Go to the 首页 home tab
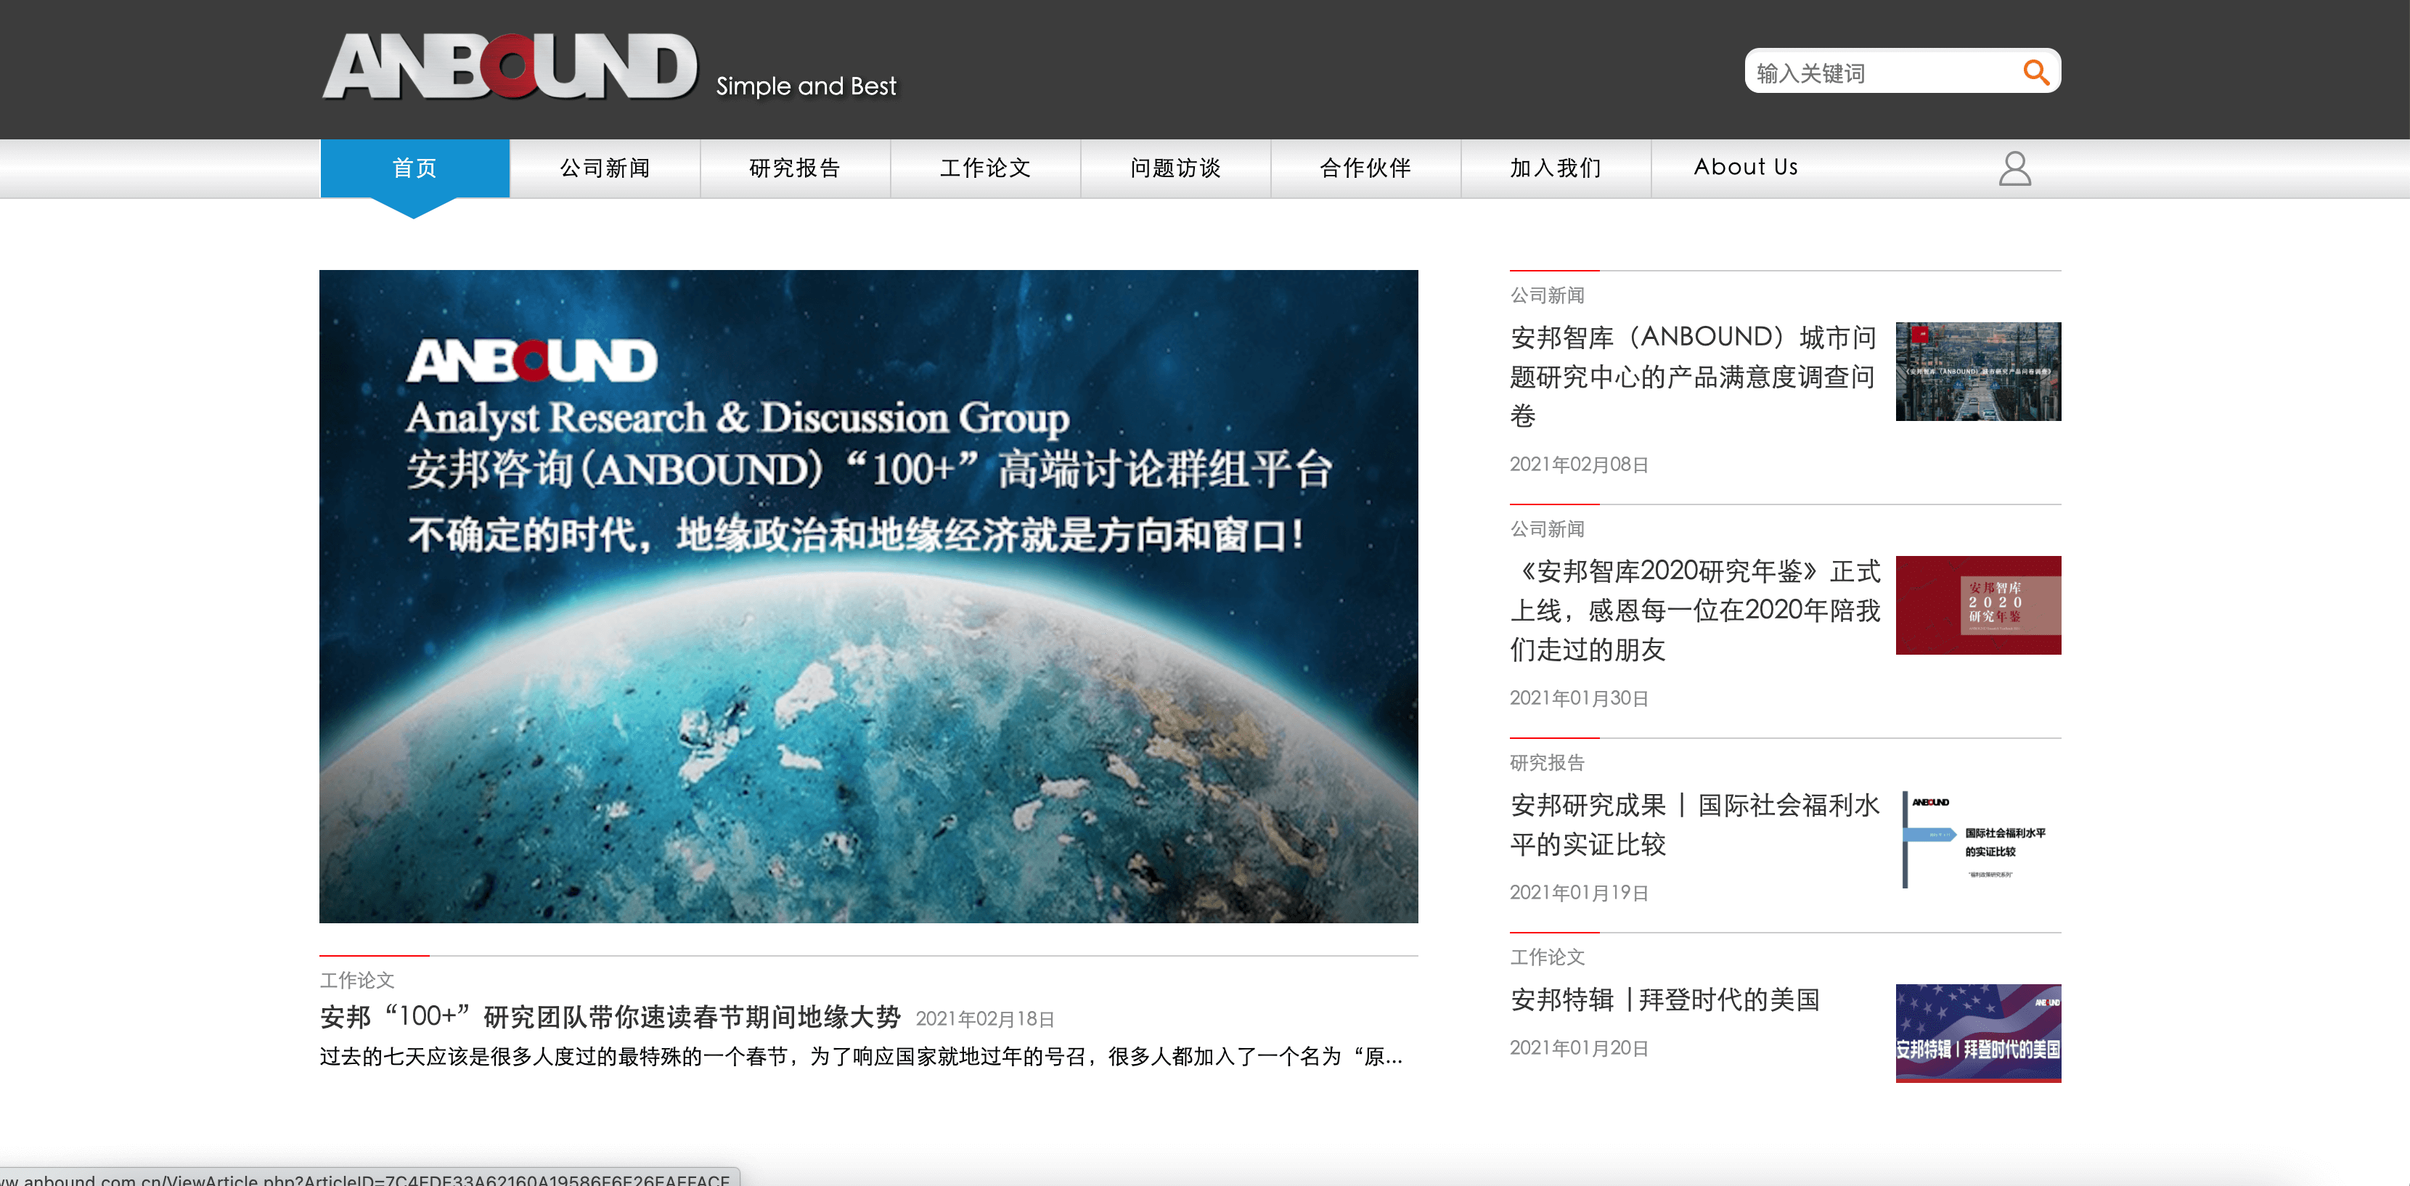The width and height of the screenshot is (2410, 1186). [x=414, y=168]
